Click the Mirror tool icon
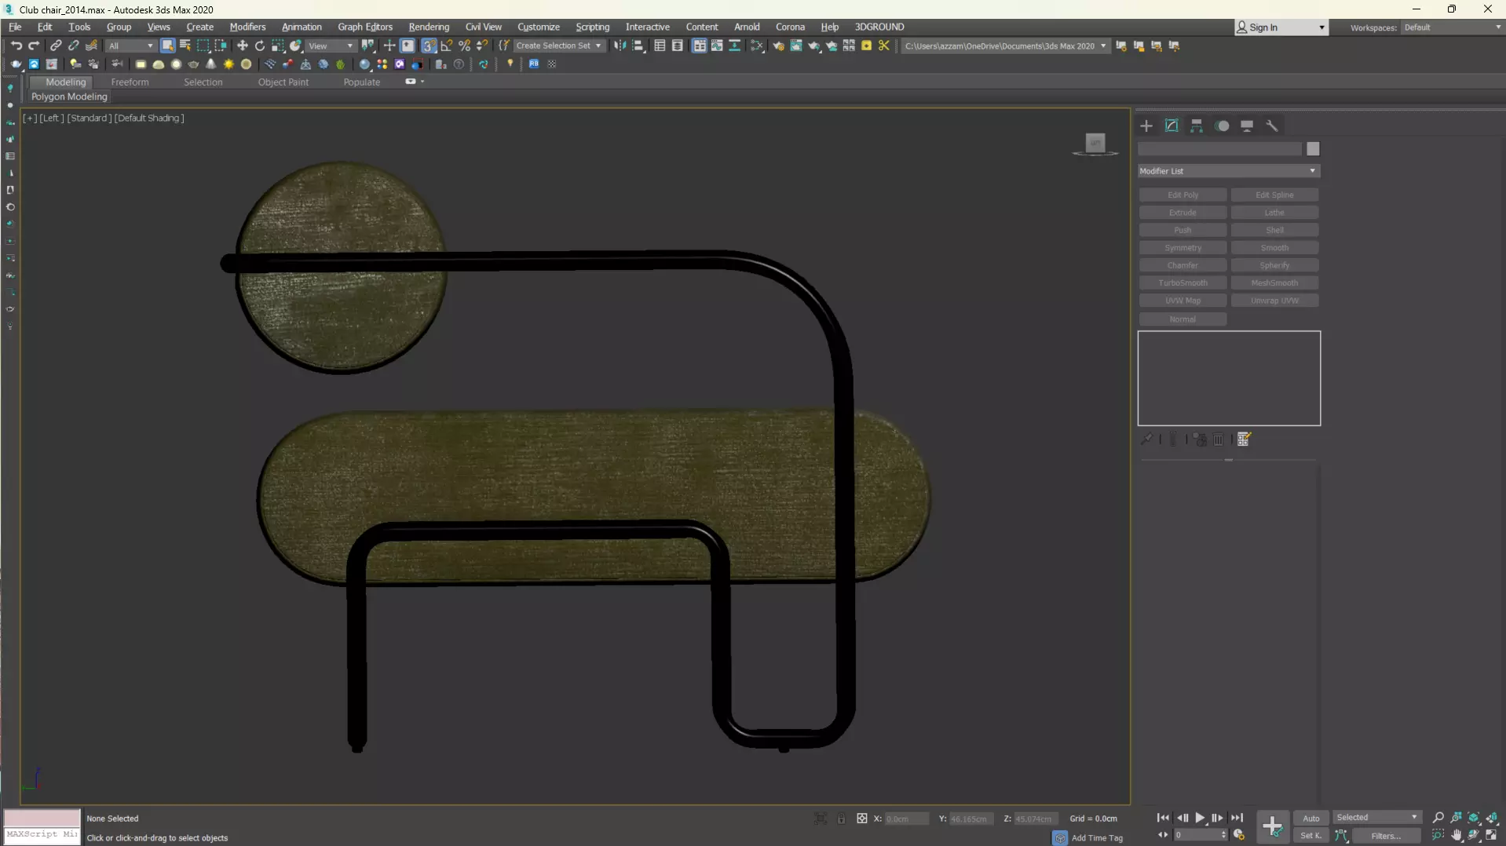 point(620,46)
